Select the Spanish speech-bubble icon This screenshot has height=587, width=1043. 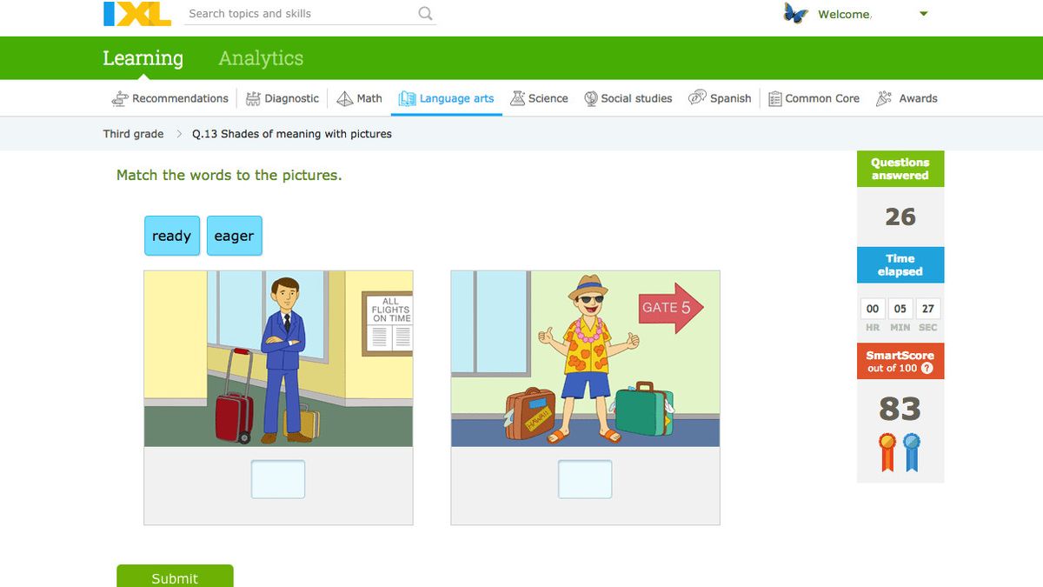[695, 98]
